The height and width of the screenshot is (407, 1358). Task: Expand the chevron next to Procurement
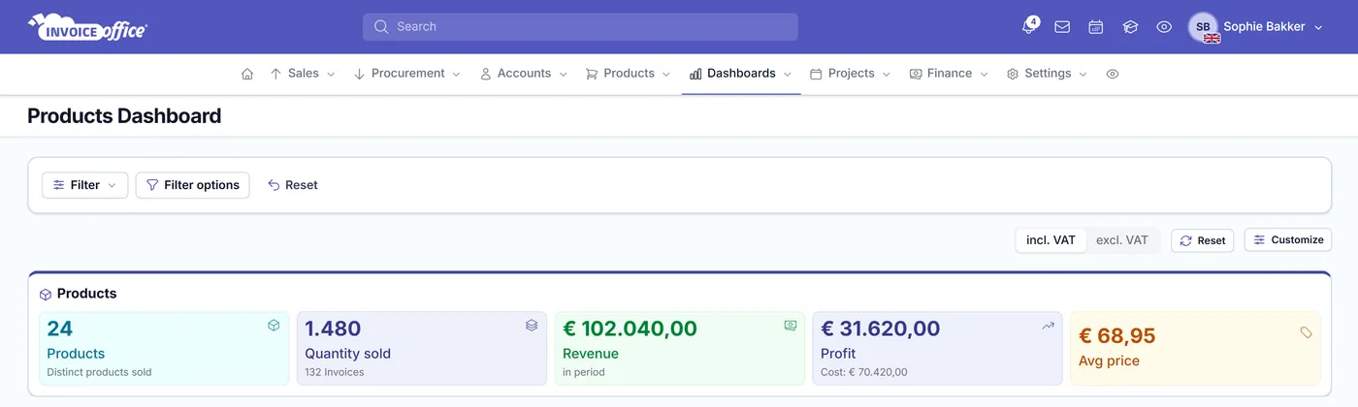point(456,74)
